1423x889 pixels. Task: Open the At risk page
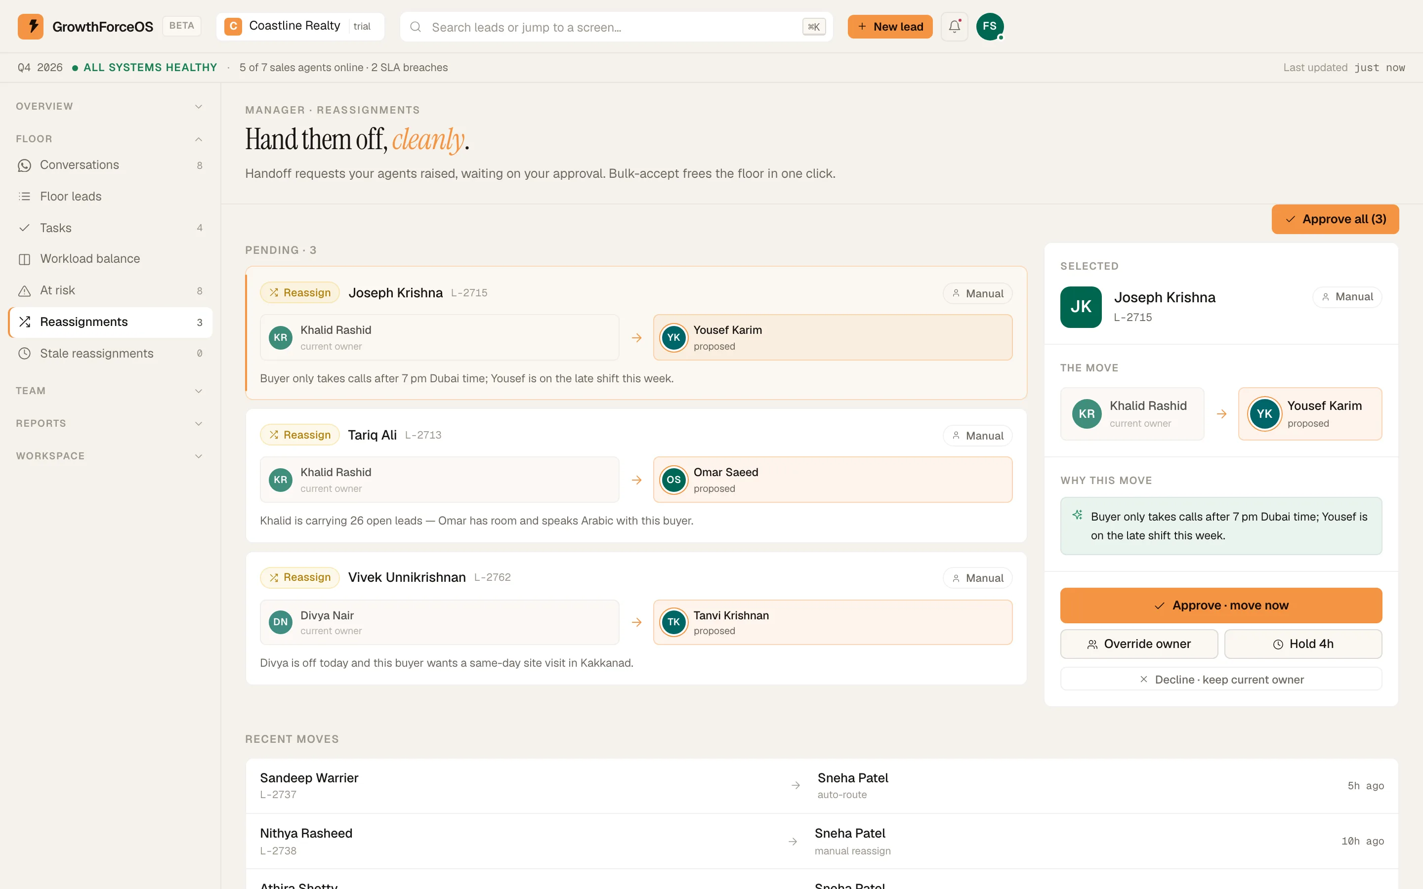coord(110,290)
